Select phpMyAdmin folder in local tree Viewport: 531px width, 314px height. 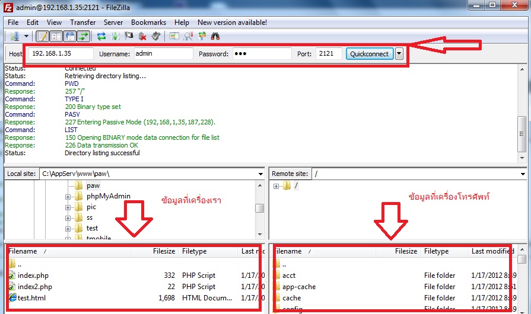(108, 196)
